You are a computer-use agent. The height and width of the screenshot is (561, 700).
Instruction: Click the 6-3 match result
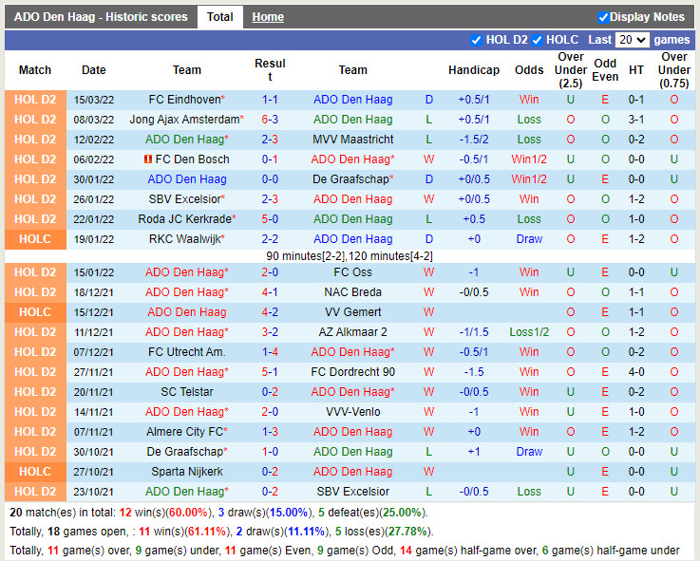270,120
